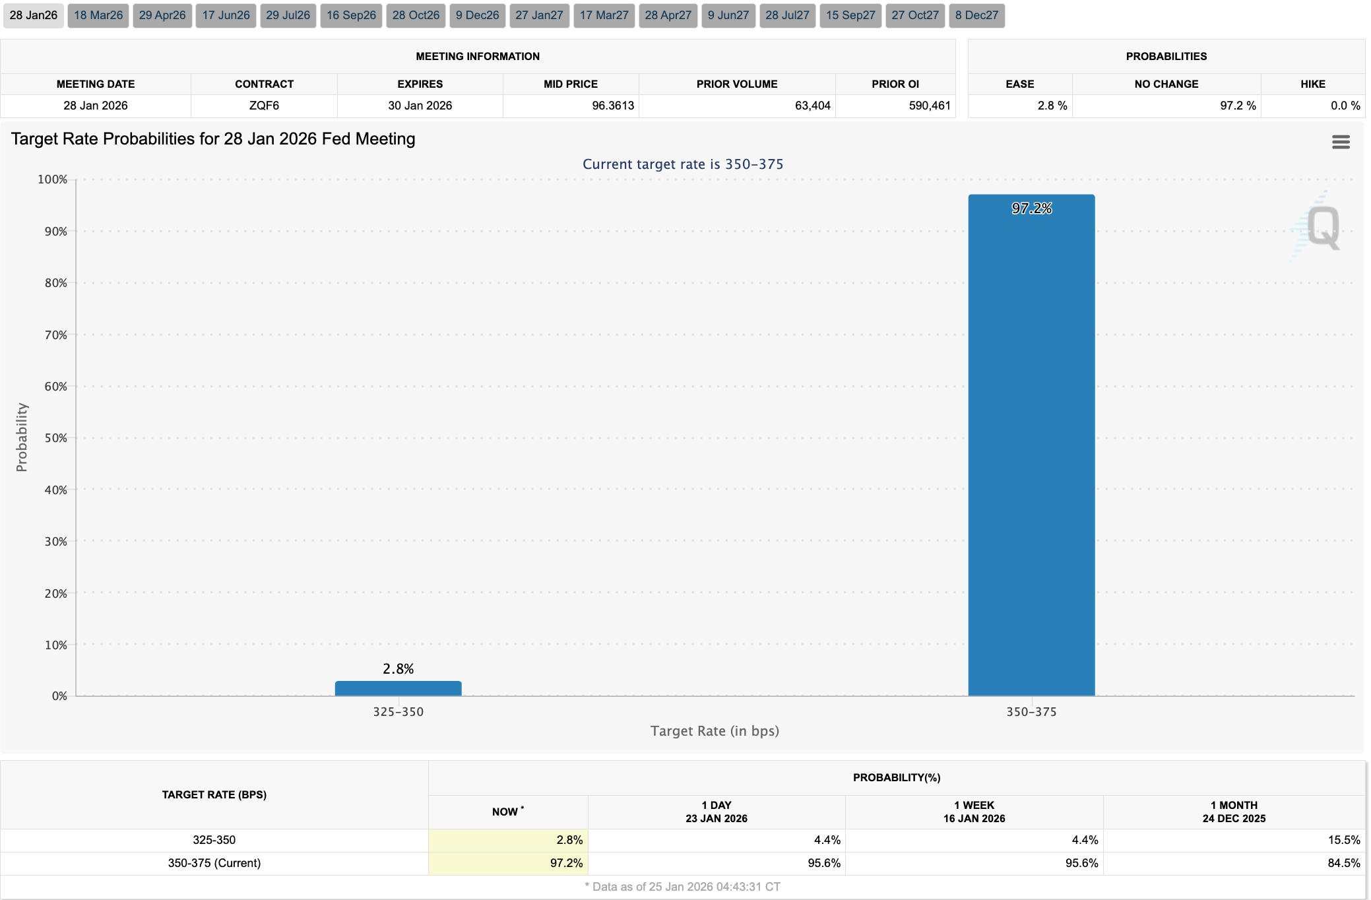The height and width of the screenshot is (900, 1371).
Task: Switch to the 18 Mar26 meeting tab
Action: pos(98,15)
